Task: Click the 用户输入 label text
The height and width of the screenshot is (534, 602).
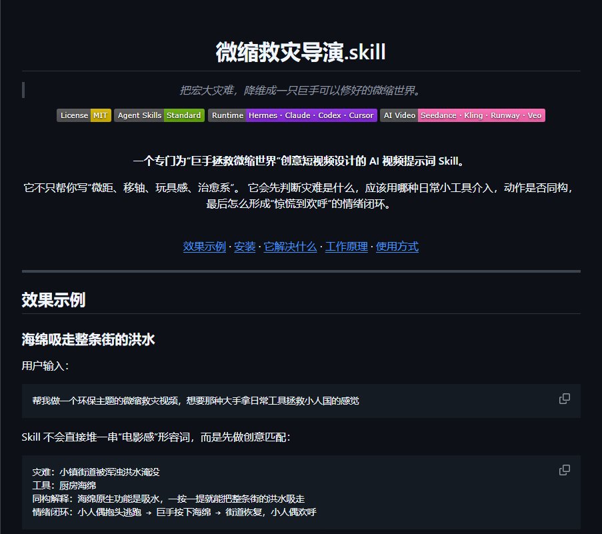Action: pos(45,365)
